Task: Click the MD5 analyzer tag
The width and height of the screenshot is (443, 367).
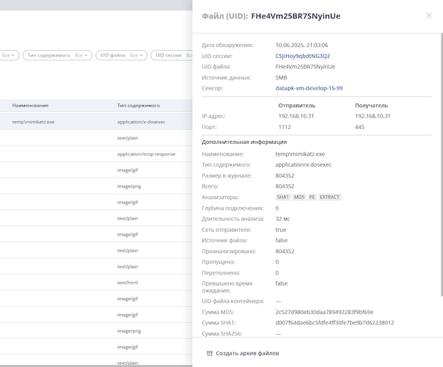Action: click(299, 197)
